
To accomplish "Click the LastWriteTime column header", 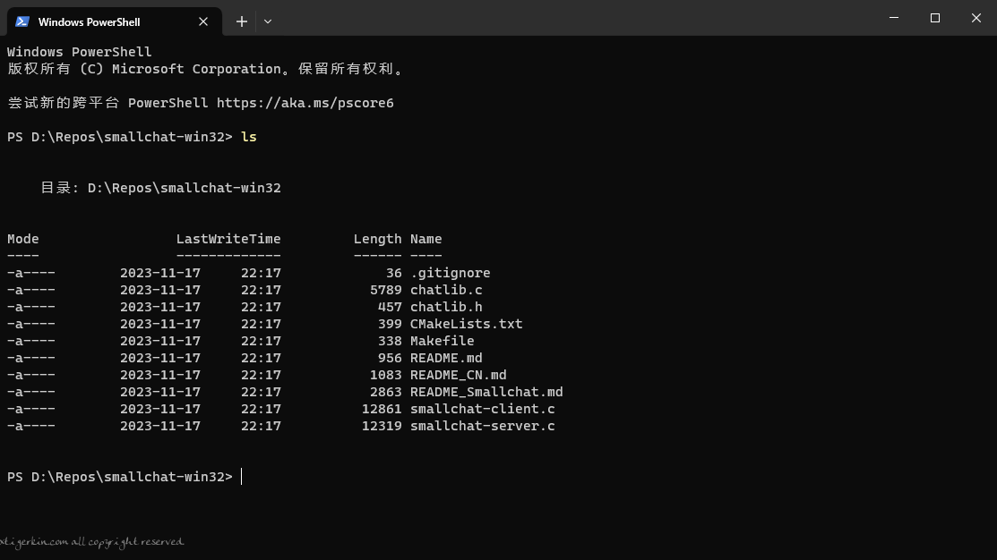I will (x=228, y=239).
